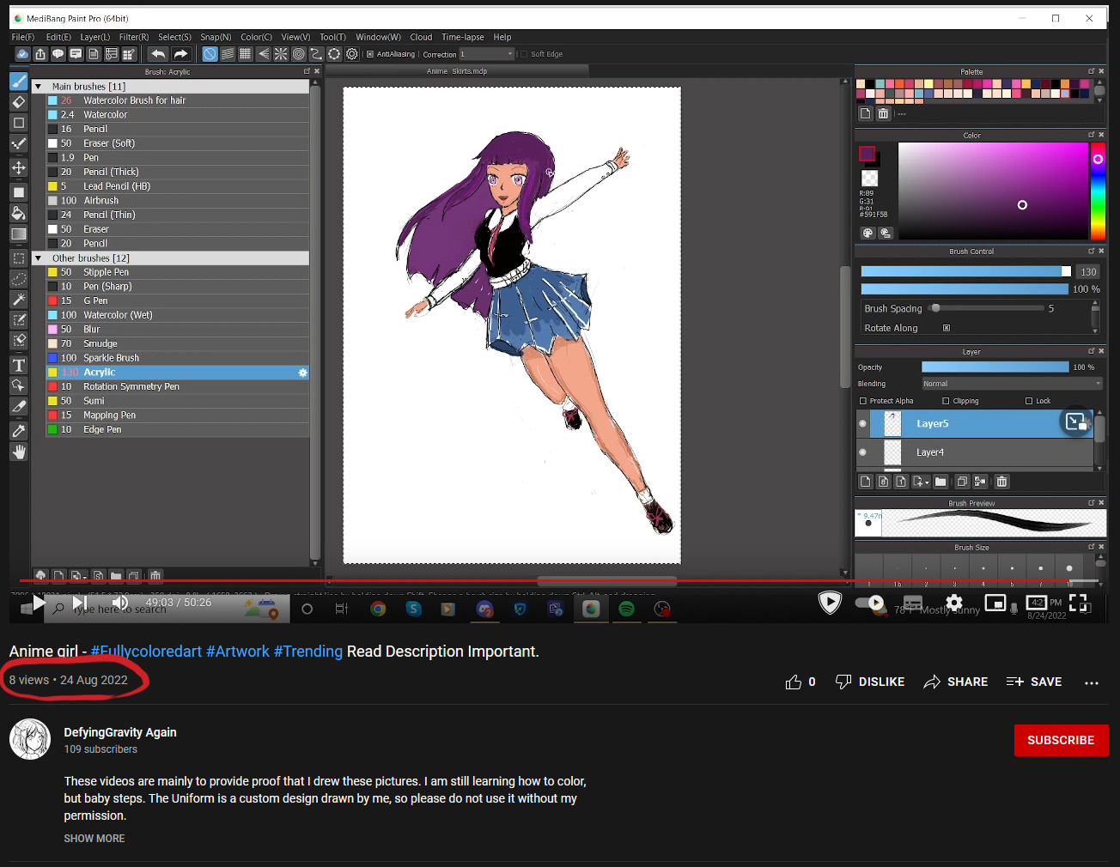Enable the Grid snap icon
The image size is (1120, 867).
pyautogui.click(x=246, y=54)
